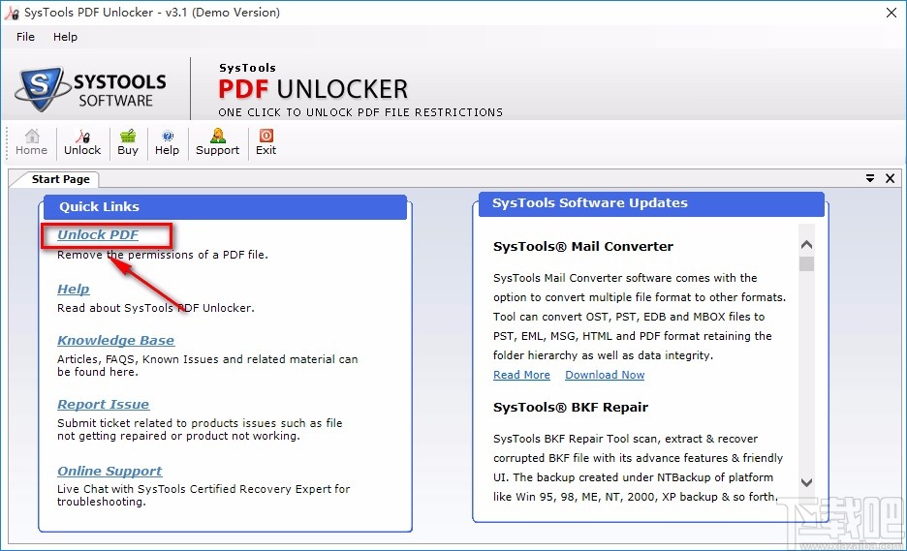The height and width of the screenshot is (551, 907).
Task: Open the Online Support link
Action: tap(109, 471)
